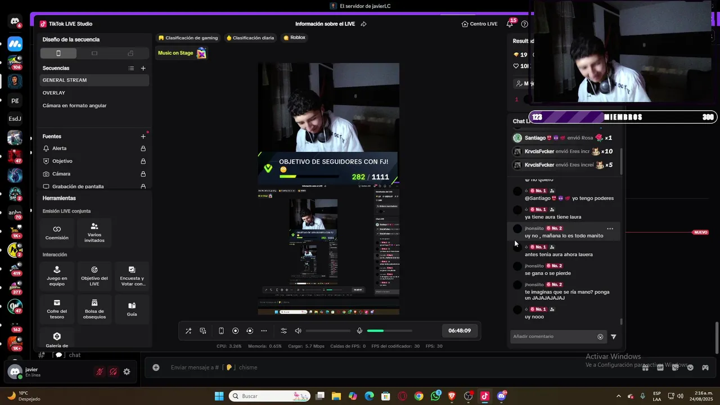
Task: Click the magic wand effects icon
Action: [188, 331]
